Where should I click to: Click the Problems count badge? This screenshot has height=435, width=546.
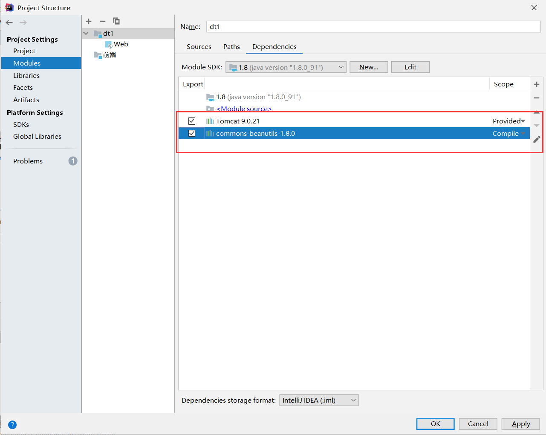(x=73, y=161)
